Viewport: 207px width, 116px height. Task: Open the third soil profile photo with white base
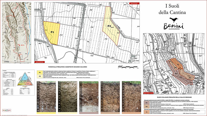(89, 96)
